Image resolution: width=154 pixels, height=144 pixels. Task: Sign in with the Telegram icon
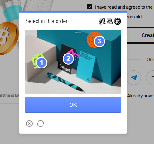pos(134,78)
